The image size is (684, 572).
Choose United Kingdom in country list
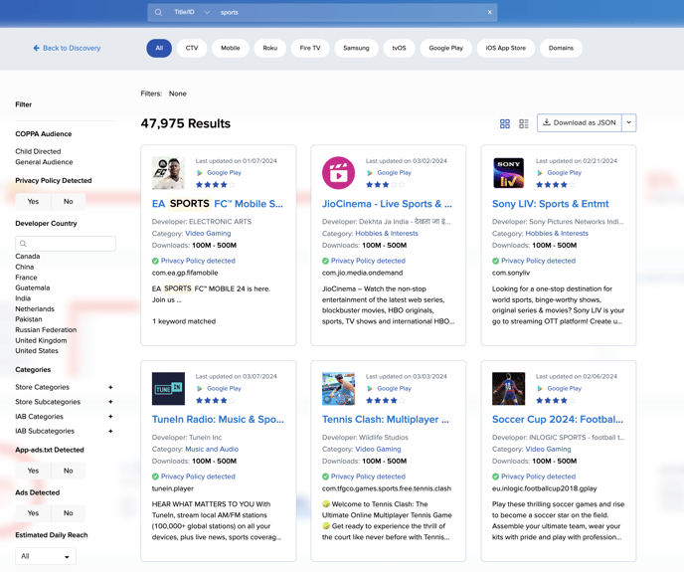coord(41,340)
